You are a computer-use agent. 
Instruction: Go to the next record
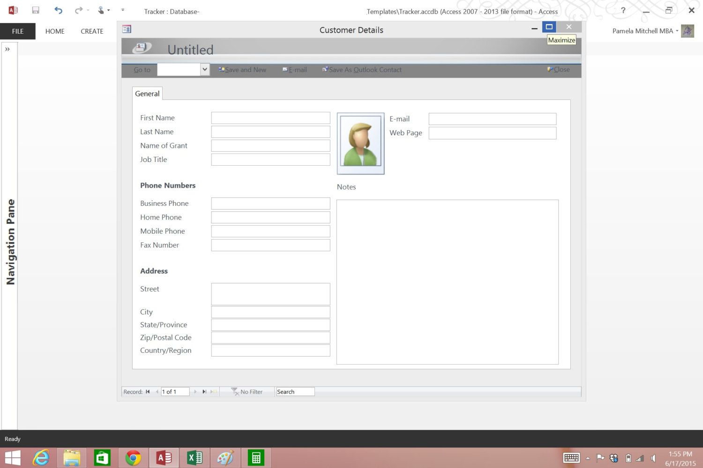[x=195, y=392]
